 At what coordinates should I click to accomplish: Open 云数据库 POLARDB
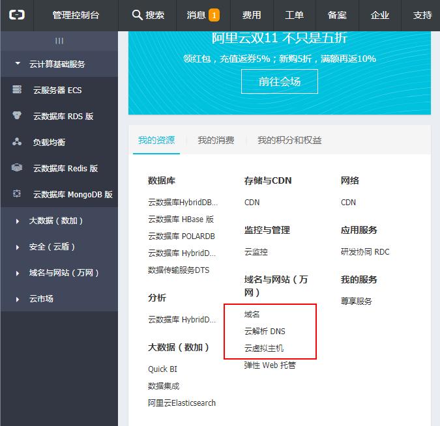point(181,236)
